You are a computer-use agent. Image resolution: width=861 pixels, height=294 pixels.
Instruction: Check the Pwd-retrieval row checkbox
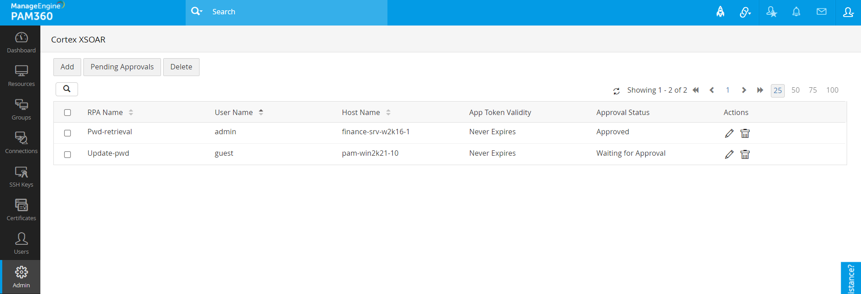[67, 133]
